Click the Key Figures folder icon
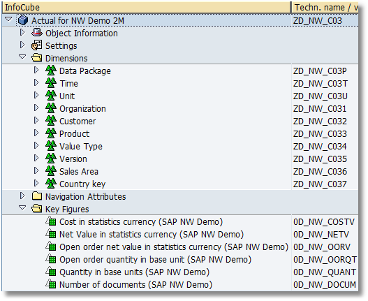 click(x=37, y=209)
